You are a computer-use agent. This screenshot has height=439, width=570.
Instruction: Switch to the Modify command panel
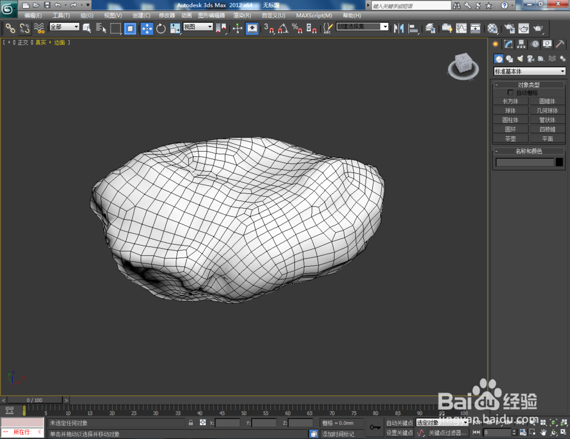(x=508, y=44)
